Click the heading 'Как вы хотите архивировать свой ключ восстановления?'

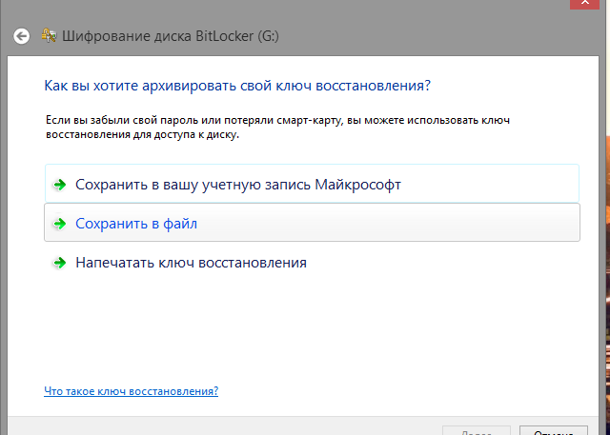click(237, 86)
